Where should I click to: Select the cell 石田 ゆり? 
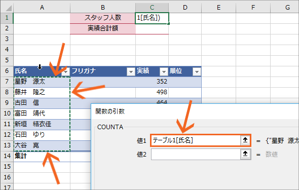coord(42,135)
